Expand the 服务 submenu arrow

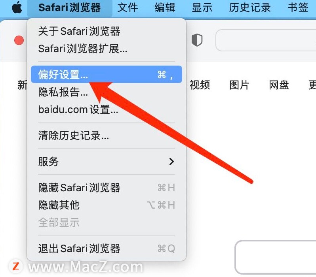tap(171, 162)
